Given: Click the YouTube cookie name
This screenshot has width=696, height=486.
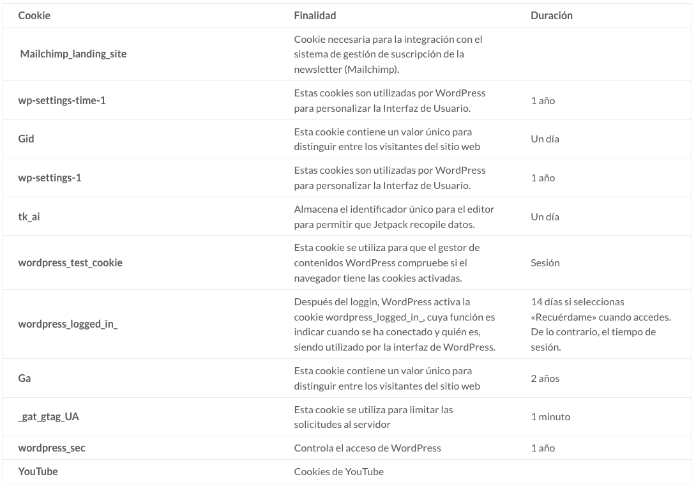Looking at the screenshot, I should (38, 471).
